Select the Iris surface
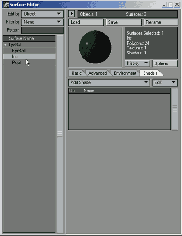 click(x=29, y=56)
